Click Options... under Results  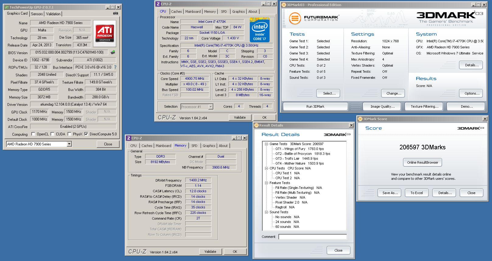472,93
